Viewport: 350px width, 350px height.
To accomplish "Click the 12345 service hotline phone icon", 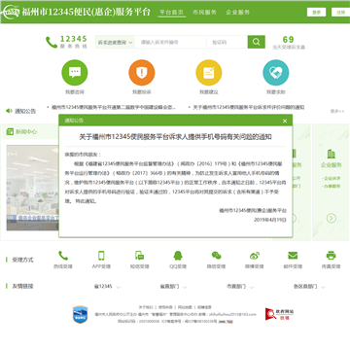I will coord(52,43).
